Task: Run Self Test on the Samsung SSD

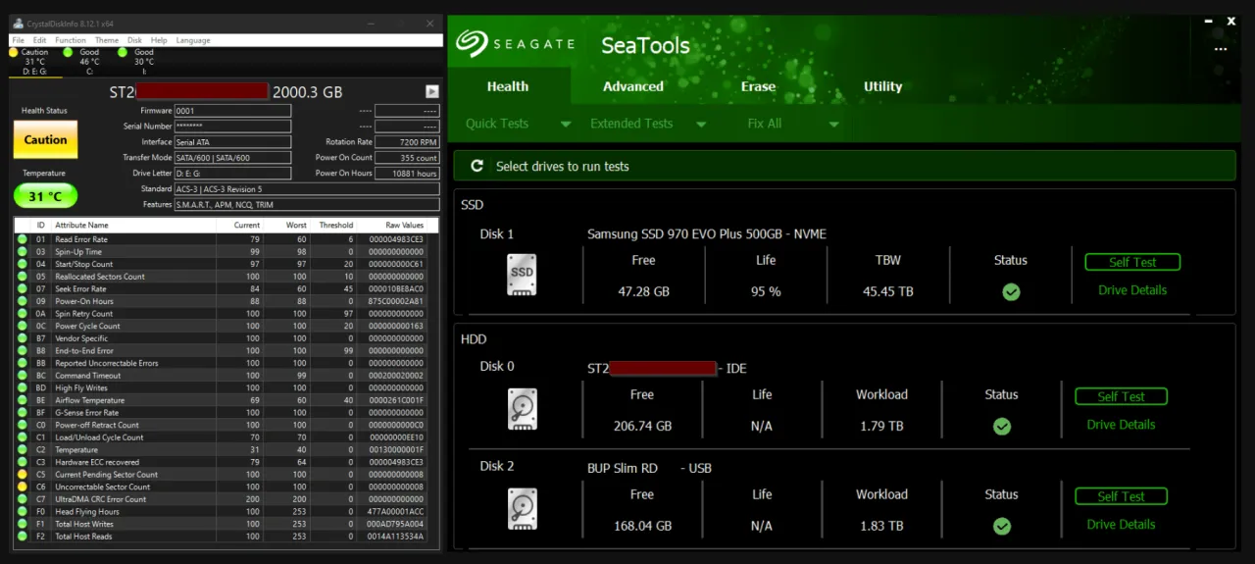Action: (1131, 262)
